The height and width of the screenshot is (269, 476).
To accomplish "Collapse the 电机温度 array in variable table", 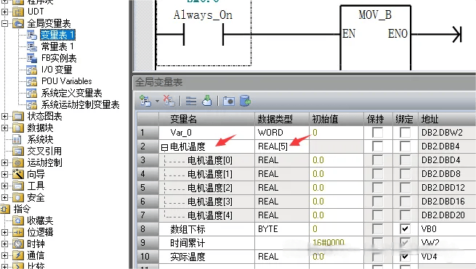I will click(164, 147).
